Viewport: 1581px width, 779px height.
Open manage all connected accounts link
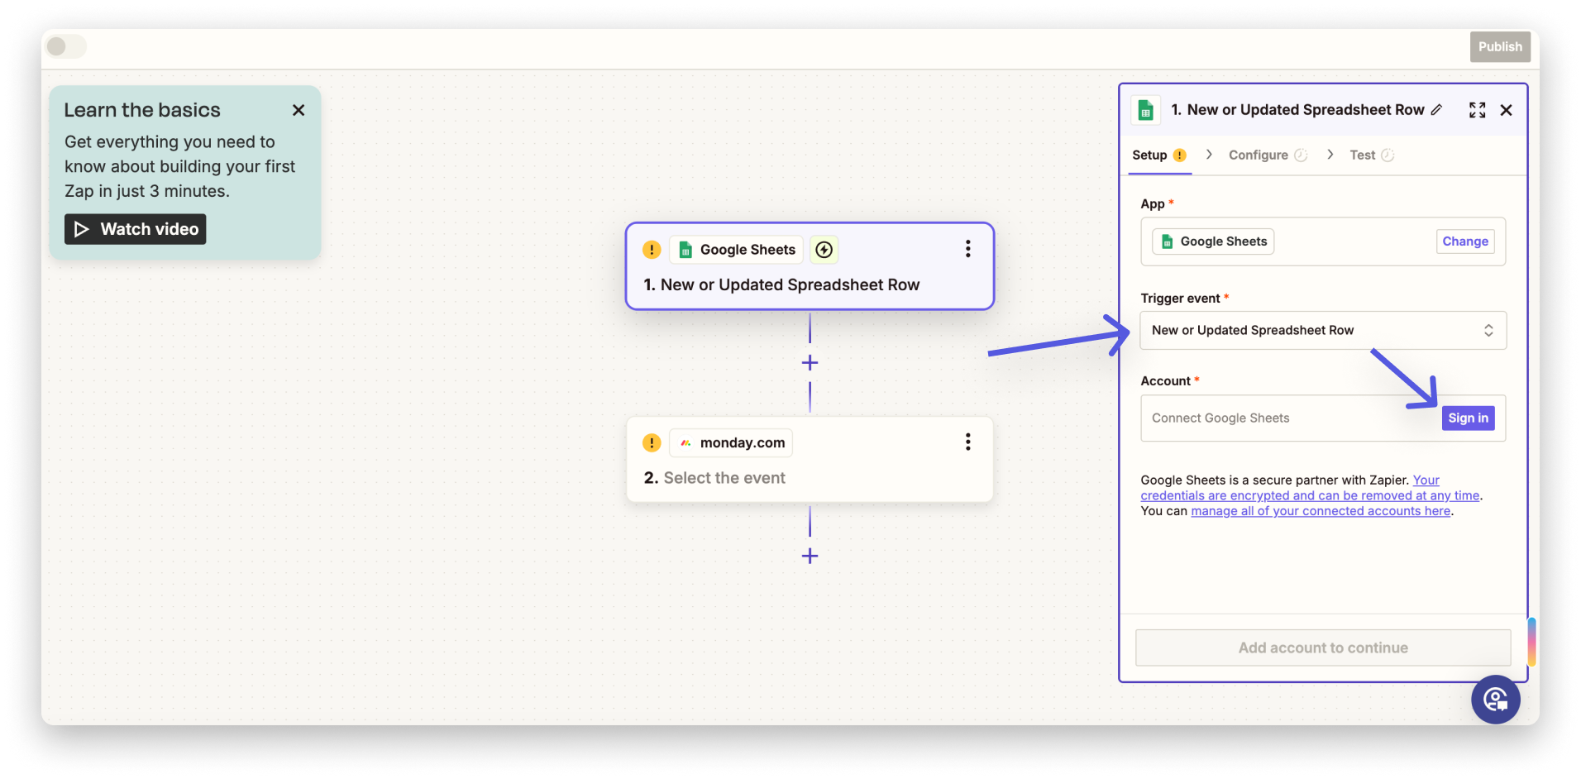(1321, 511)
